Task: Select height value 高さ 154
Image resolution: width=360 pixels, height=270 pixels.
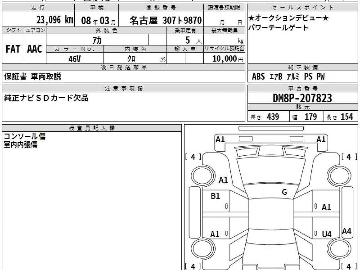Action: [340, 117]
